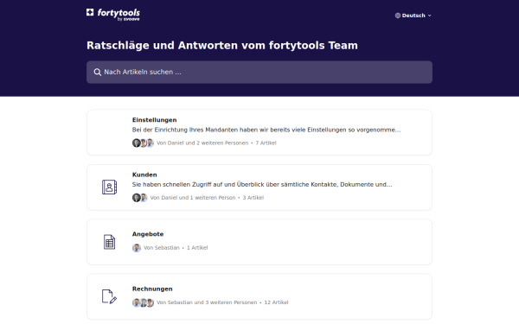This screenshot has height=324, width=519.
Task: Open the Kunden collection
Action: click(x=259, y=187)
